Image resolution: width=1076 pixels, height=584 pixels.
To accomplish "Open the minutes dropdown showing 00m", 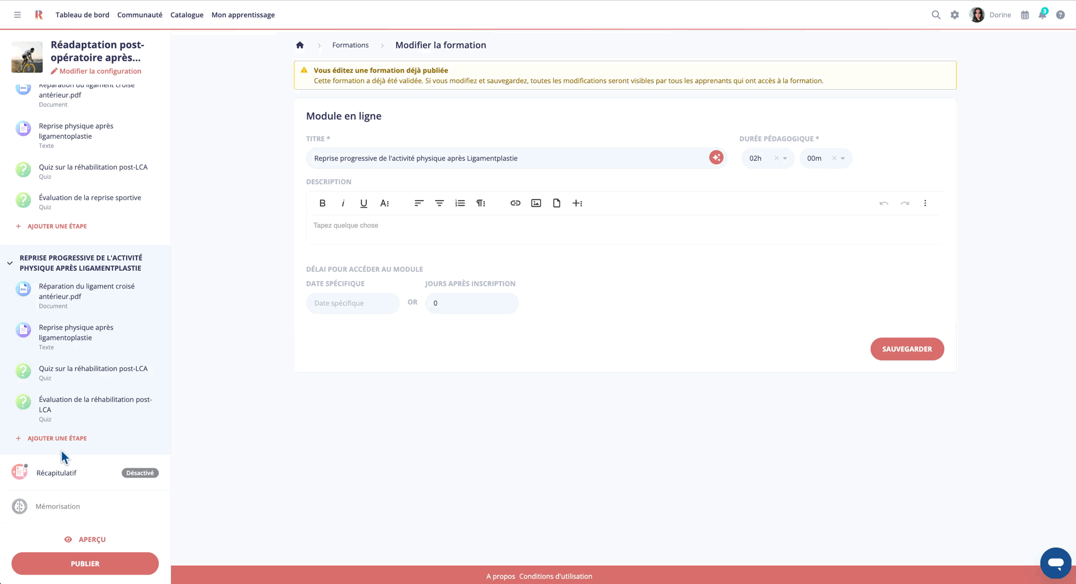I will [843, 158].
